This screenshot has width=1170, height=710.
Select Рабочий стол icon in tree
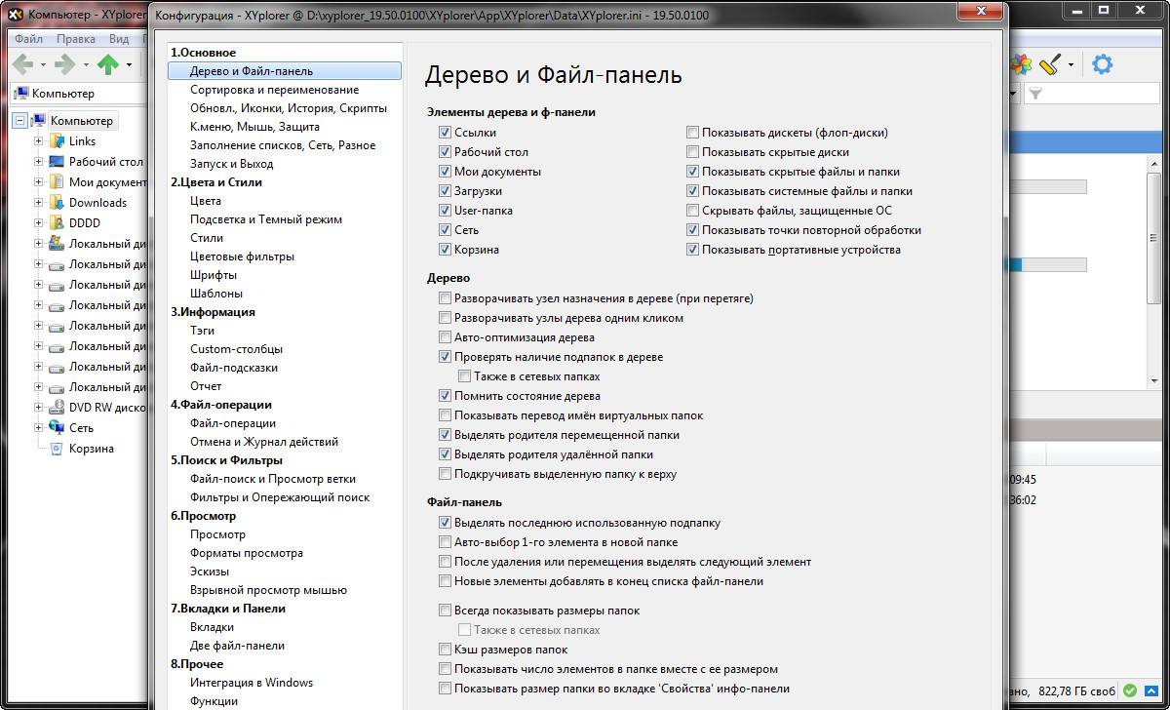click(x=58, y=162)
